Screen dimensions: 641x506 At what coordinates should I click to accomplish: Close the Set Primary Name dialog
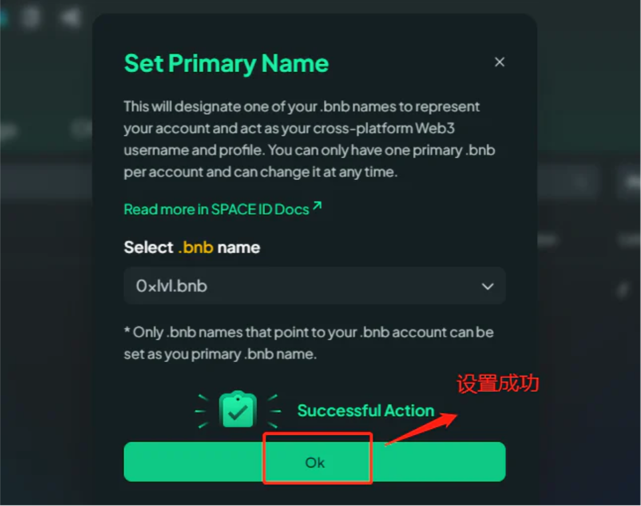tap(499, 62)
